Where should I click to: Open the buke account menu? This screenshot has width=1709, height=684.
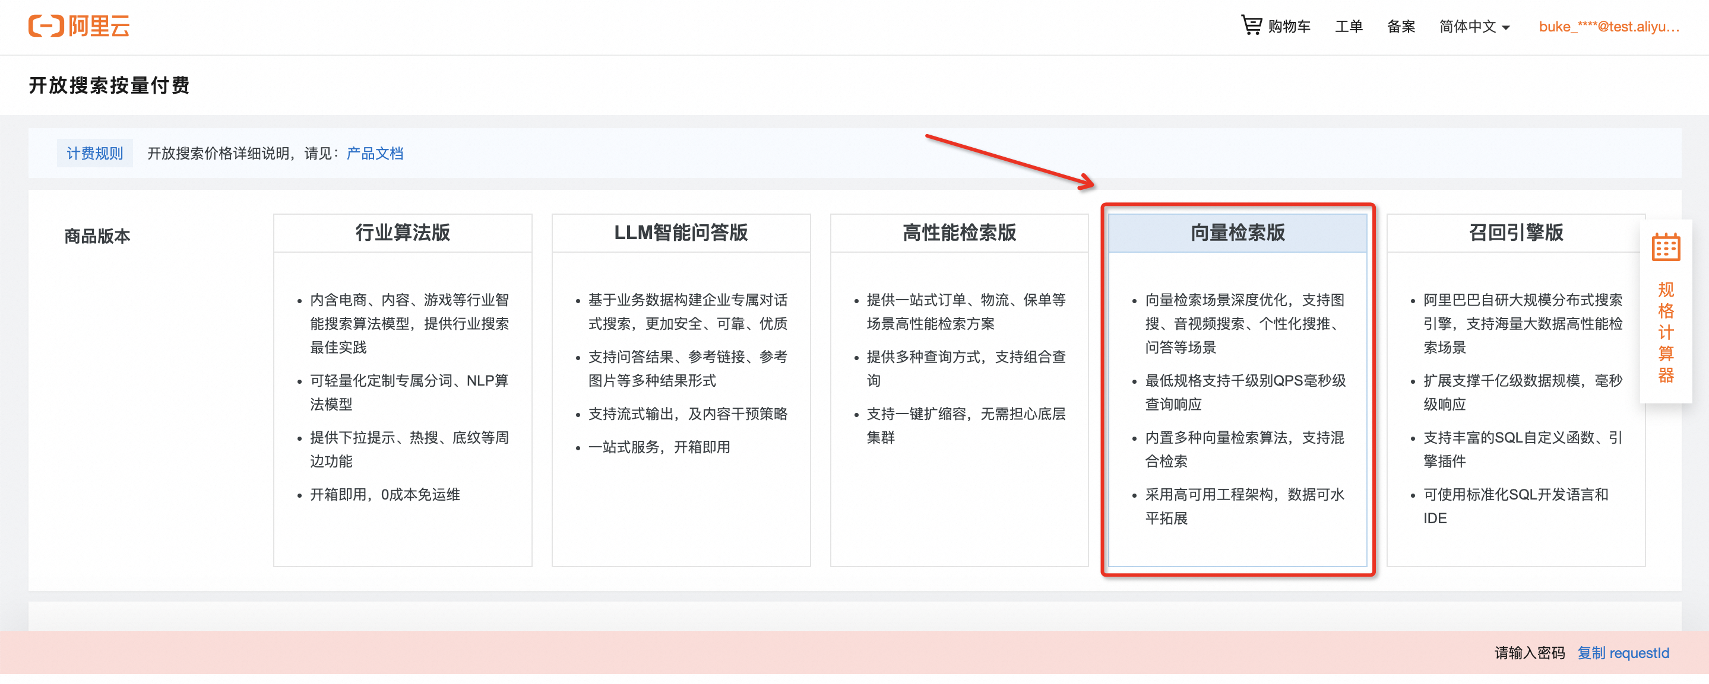pos(1608,27)
